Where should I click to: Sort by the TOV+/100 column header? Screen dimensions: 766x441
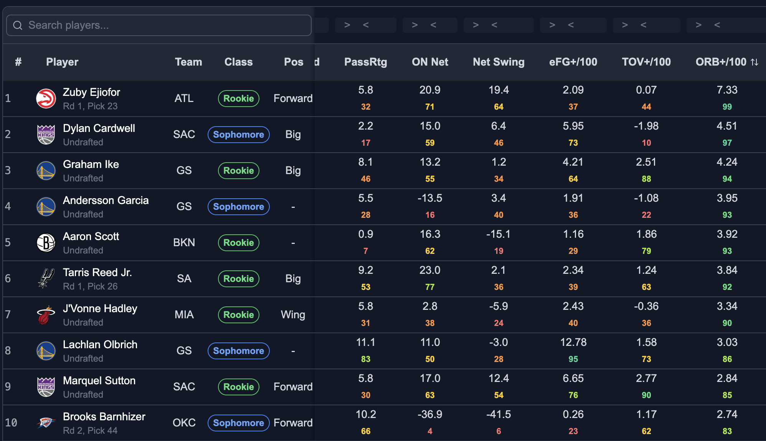point(646,62)
